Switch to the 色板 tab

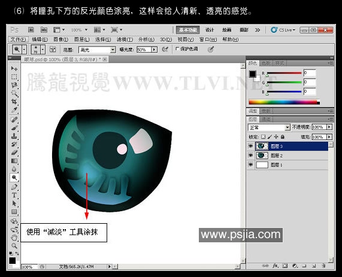(x=266, y=63)
